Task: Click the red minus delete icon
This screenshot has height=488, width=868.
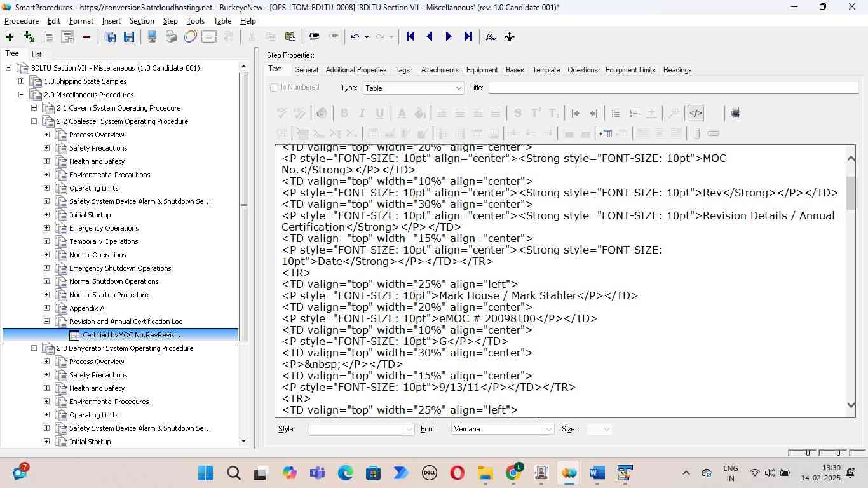Action: coord(86,37)
